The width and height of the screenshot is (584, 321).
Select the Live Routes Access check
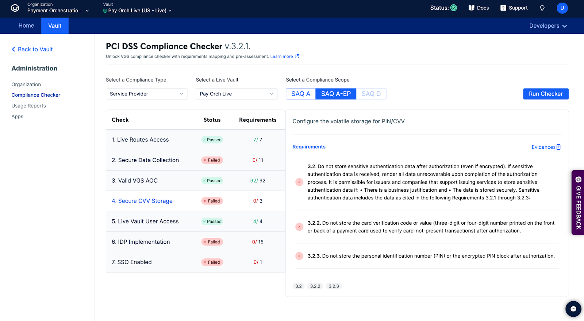[140, 140]
